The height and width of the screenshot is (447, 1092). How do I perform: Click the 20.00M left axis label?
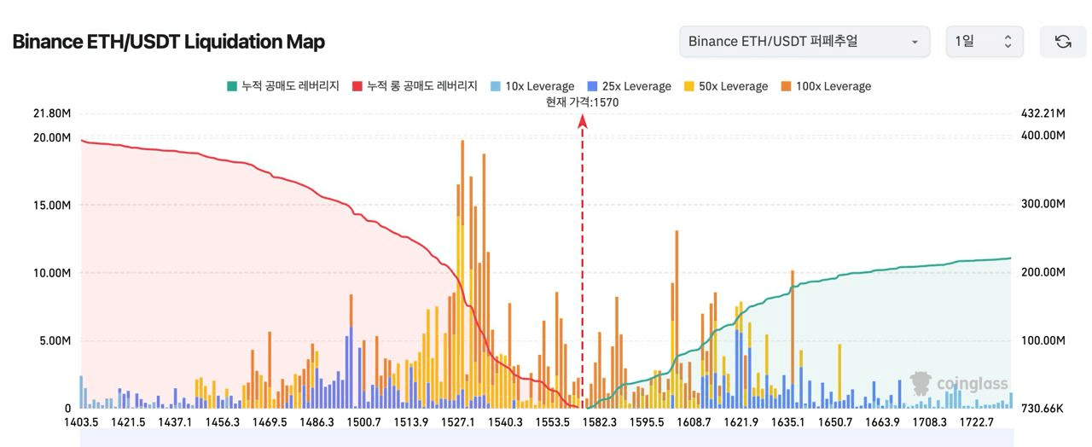(51, 137)
